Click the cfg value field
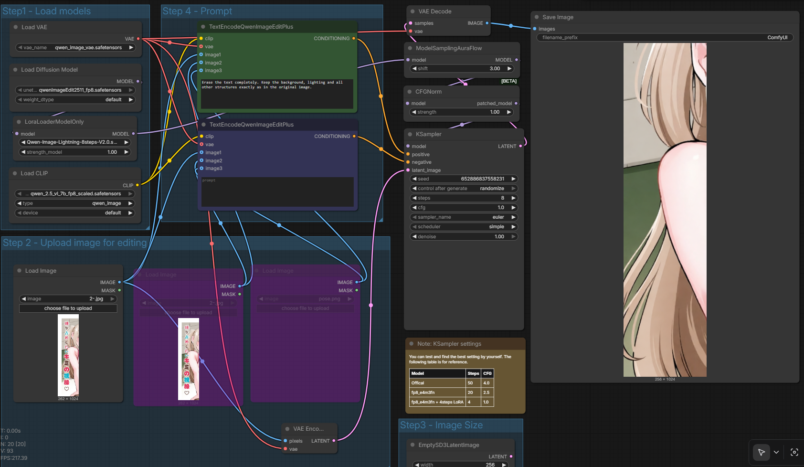 click(464, 208)
